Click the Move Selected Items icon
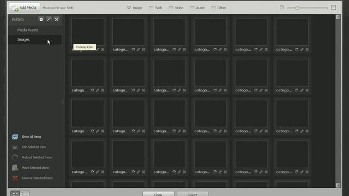The width and height of the screenshot is (349, 196). coord(15,168)
